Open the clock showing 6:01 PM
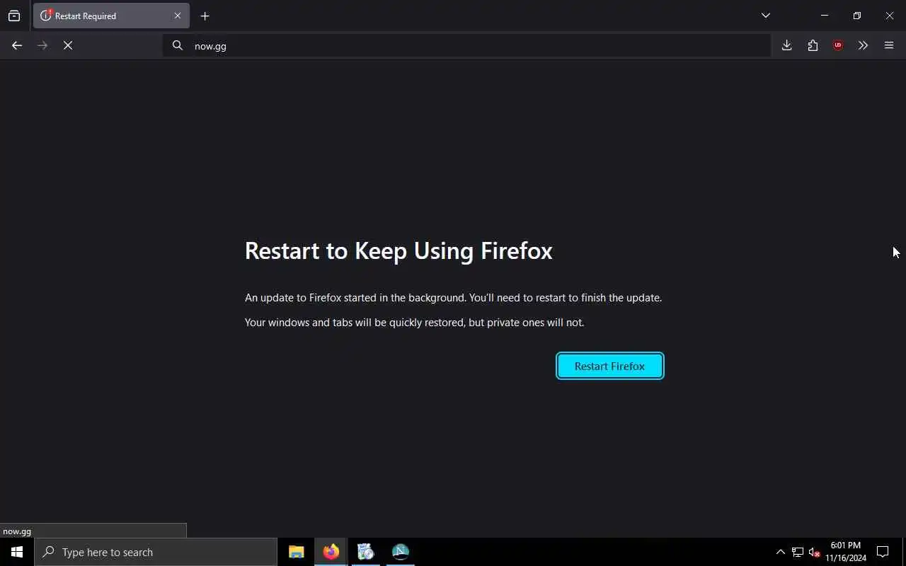Screen dimensions: 906x566 point(846,552)
